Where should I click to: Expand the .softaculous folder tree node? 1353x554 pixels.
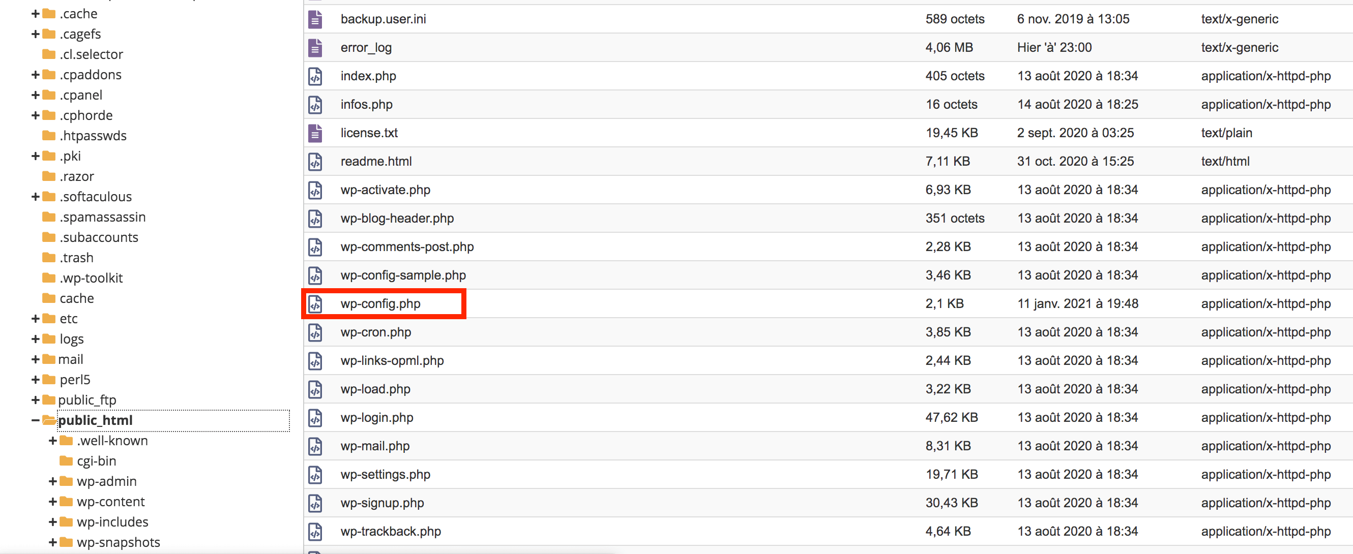click(x=35, y=197)
